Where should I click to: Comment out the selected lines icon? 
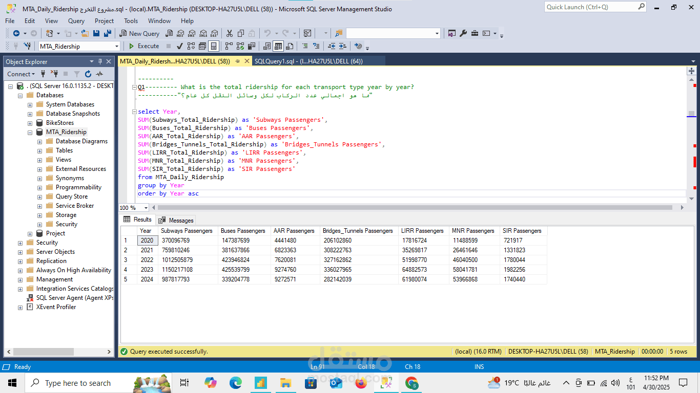coord(305,46)
